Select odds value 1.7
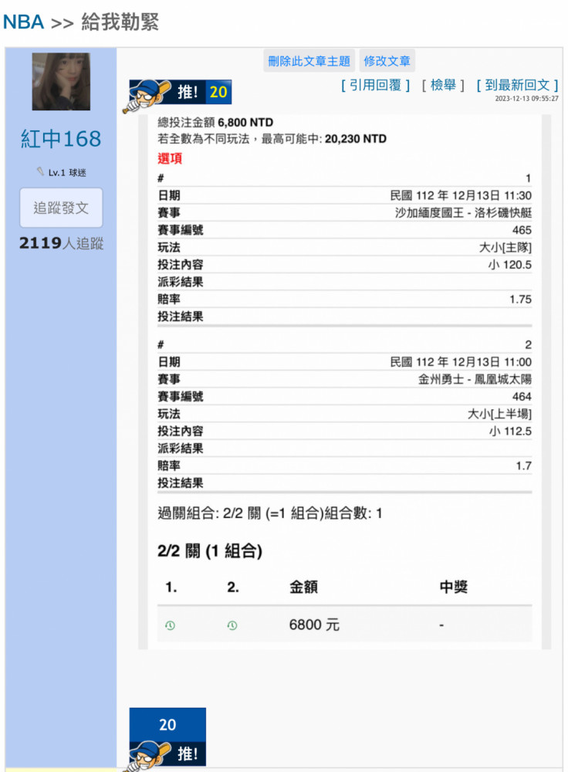The image size is (568, 772). point(524,466)
